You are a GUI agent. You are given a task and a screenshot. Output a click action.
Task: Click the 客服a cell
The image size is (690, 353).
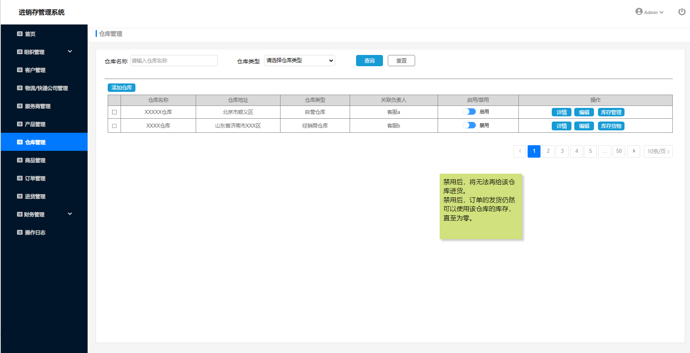pyautogui.click(x=393, y=112)
